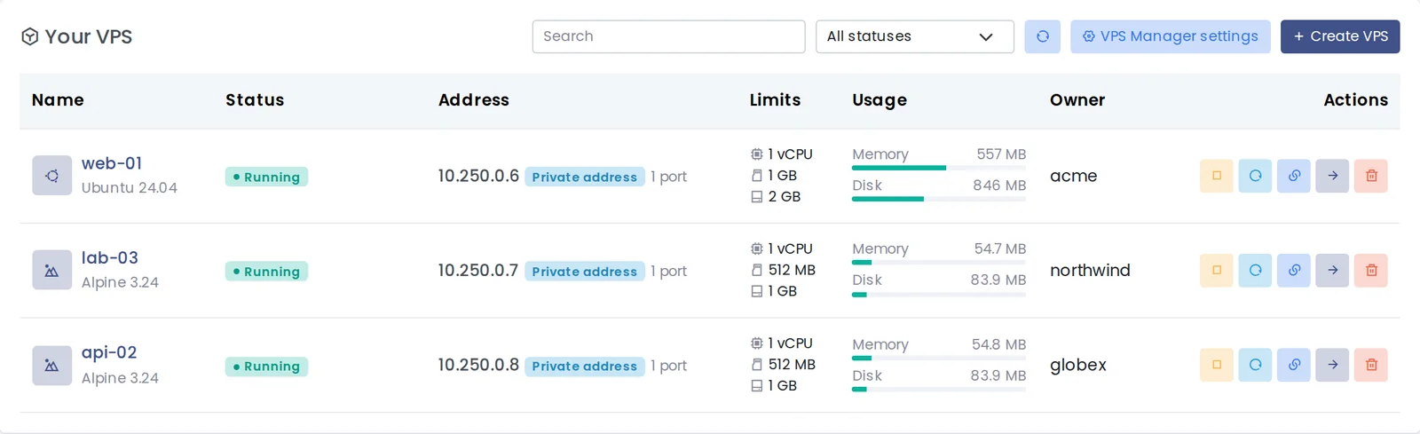Delete the lab-03 VPS

pos(1371,270)
